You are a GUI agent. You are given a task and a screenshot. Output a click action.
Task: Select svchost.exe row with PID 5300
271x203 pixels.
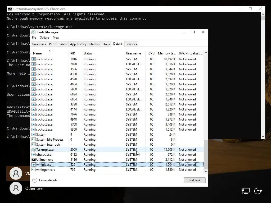[117, 129]
